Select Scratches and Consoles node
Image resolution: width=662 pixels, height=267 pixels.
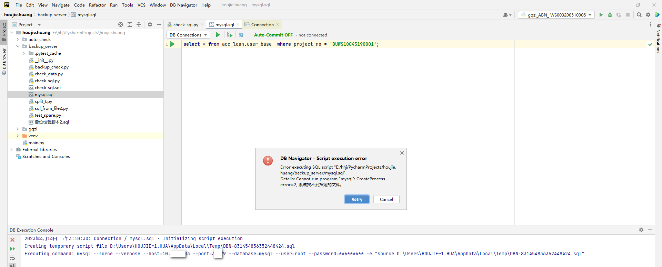pyautogui.click(x=46, y=156)
